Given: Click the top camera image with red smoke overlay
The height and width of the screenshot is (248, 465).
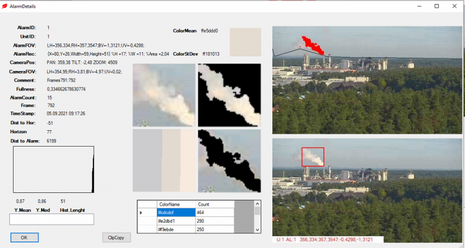Looking at the screenshot, I should [367, 80].
